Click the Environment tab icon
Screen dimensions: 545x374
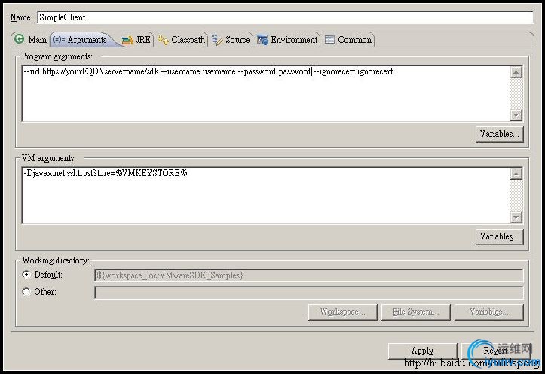coord(262,40)
